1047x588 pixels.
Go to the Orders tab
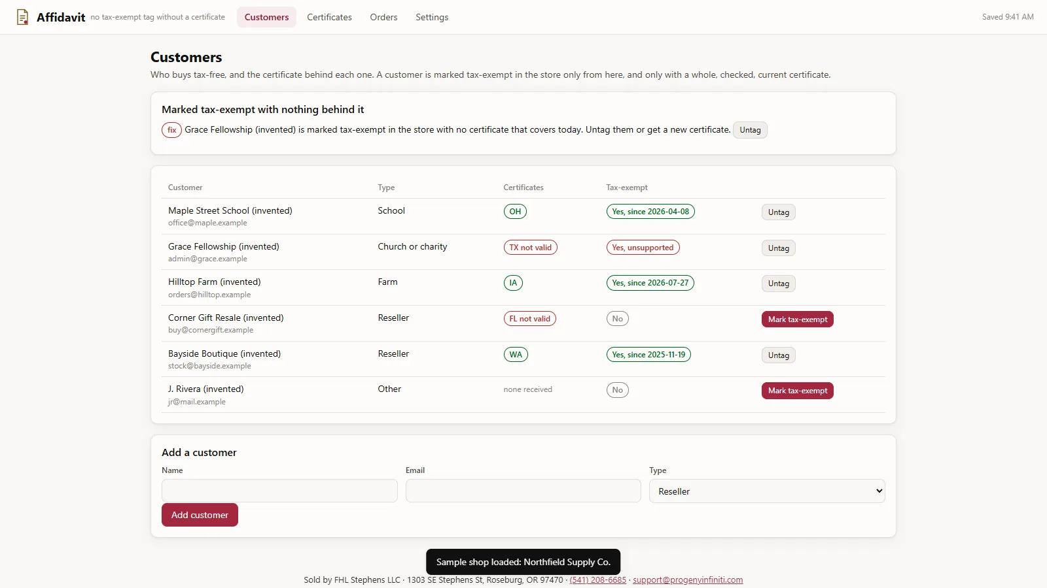383,17
